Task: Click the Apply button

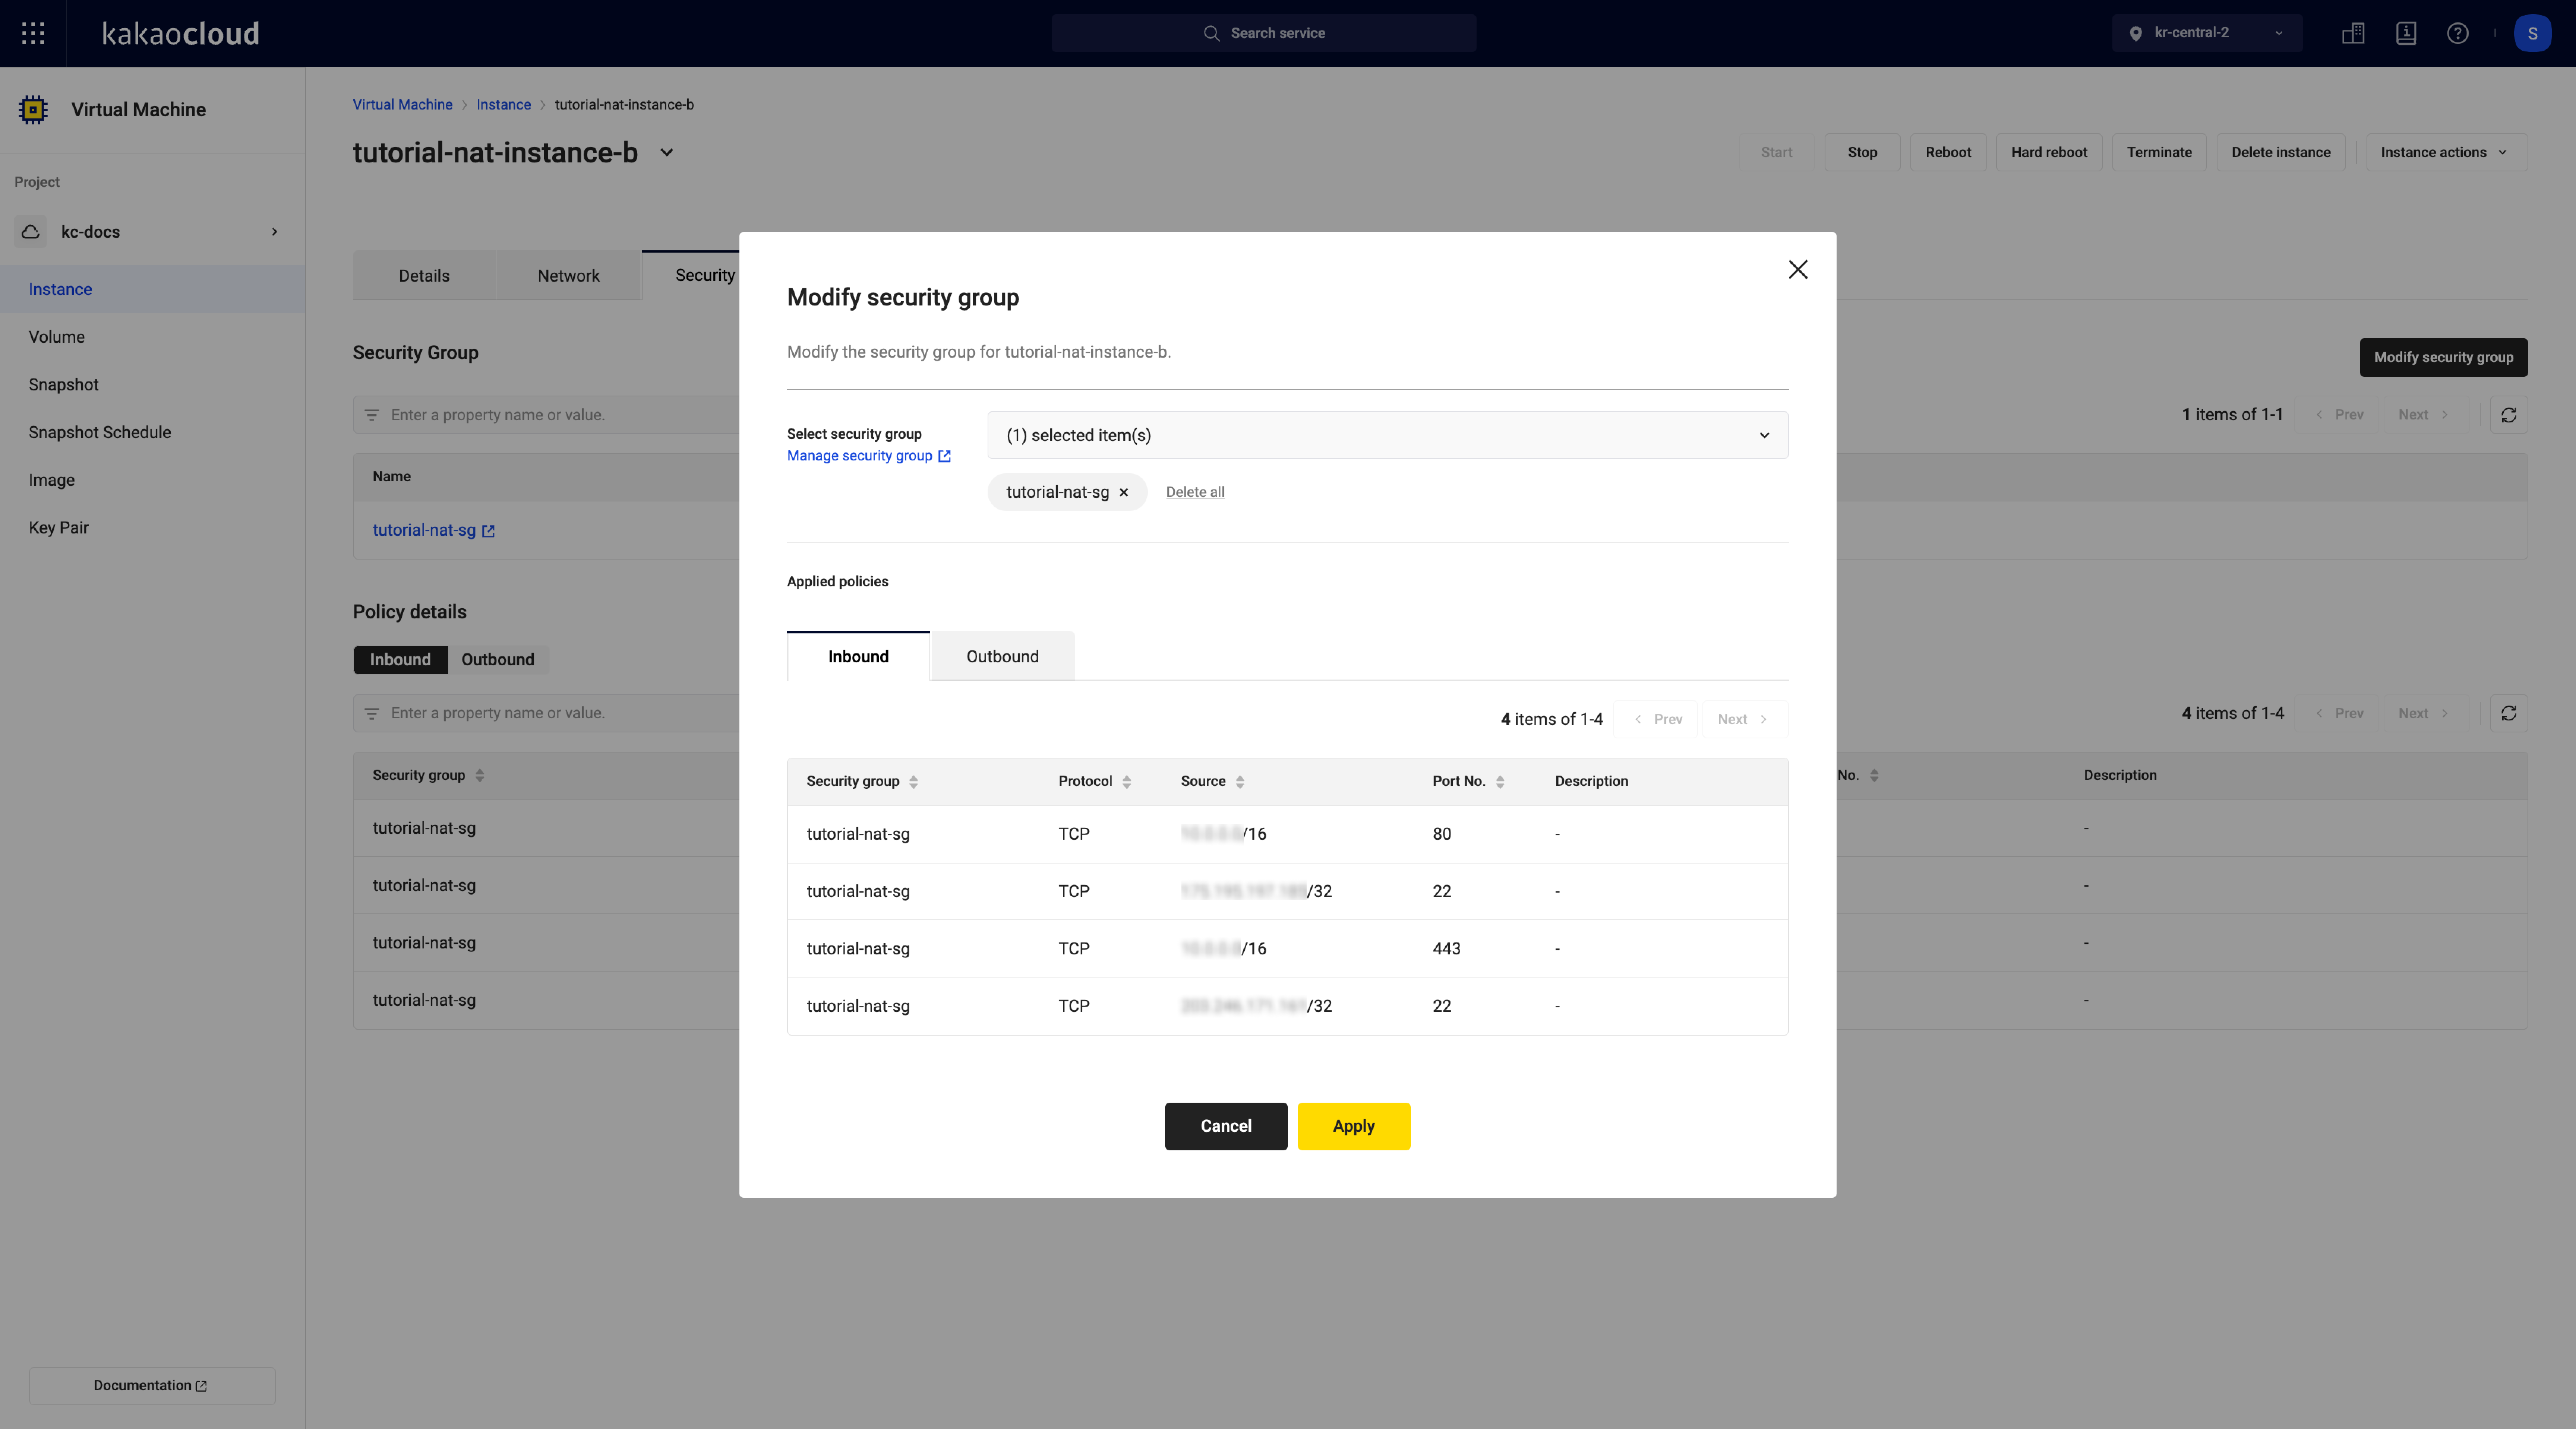Action: pyautogui.click(x=1354, y=1126)
